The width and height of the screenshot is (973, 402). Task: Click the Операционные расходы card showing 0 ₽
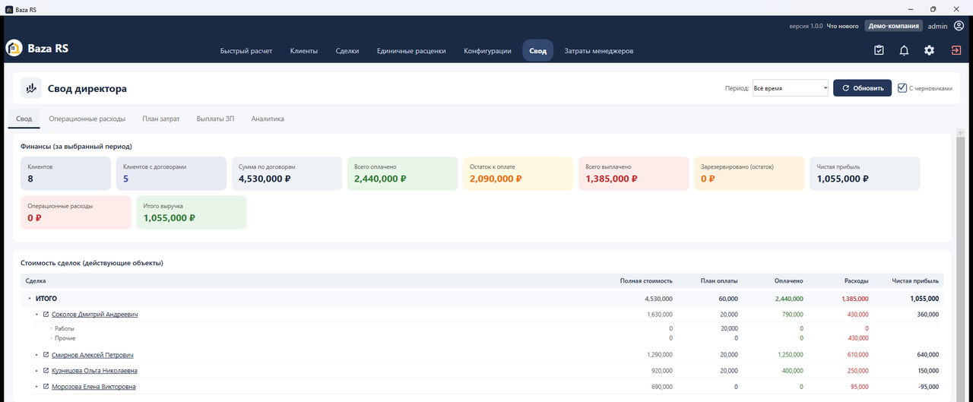pyautogui.click(x=76, y=212)
